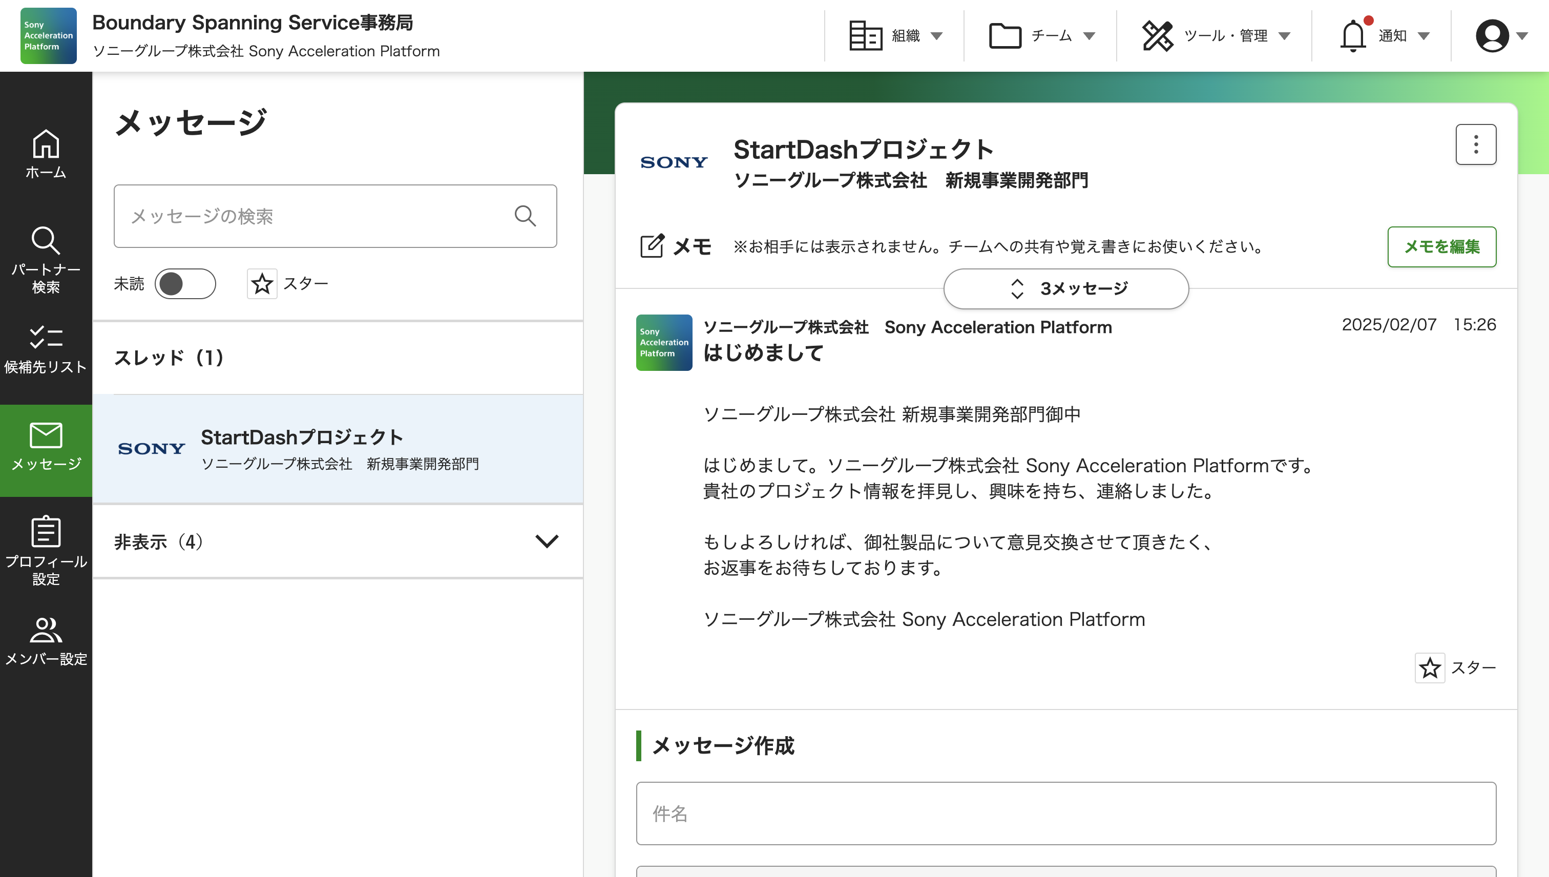Click the 組織 building icon
The height and width of the screenshot is (877, 1549).
click(866, 35)
